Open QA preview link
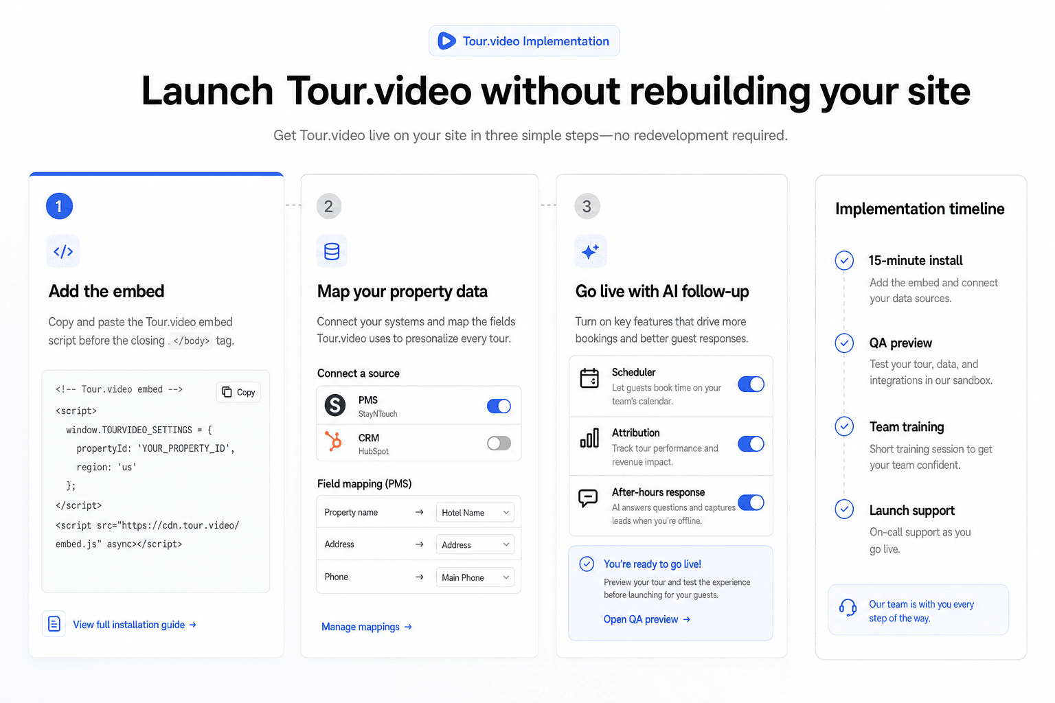 click(x=647, y=619)
